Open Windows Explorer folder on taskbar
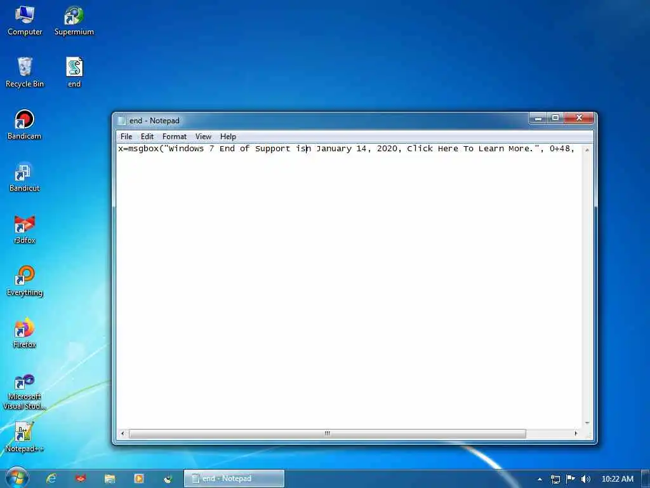The width and height of the screenshot is (650, 488). click(x=109, y=478)
